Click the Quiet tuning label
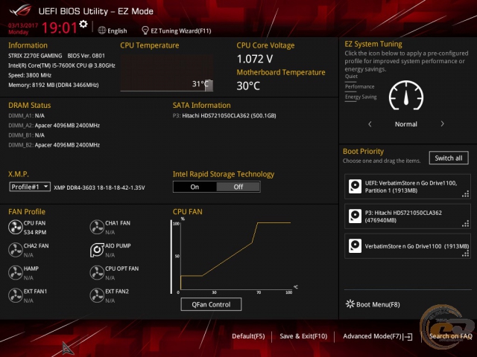This screenshot has height=357, width=477. tap(351, 77)
